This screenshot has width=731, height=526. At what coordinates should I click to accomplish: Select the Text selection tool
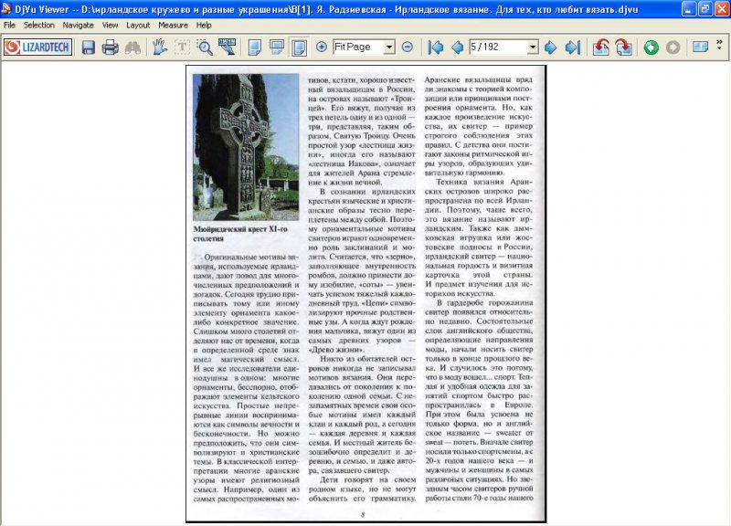click(182, 47)
